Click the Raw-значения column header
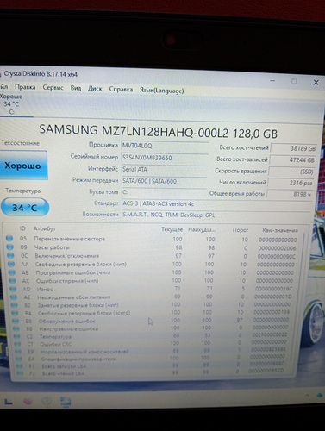 (x=280, y=230)
